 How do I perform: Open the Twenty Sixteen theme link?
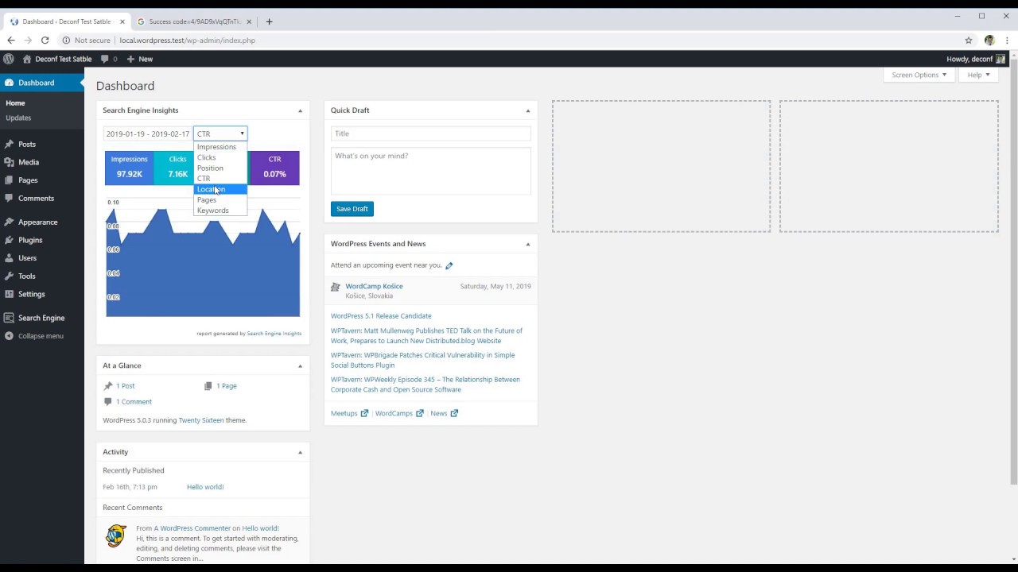[x=201, y=420]
